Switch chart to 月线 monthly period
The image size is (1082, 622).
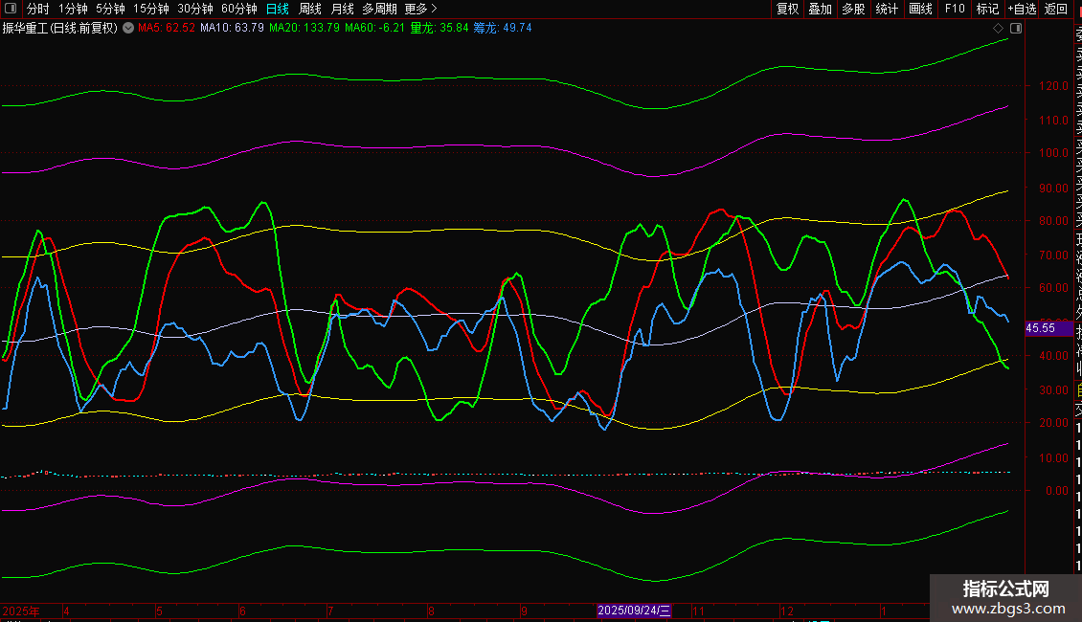click(x=342, y=9)
